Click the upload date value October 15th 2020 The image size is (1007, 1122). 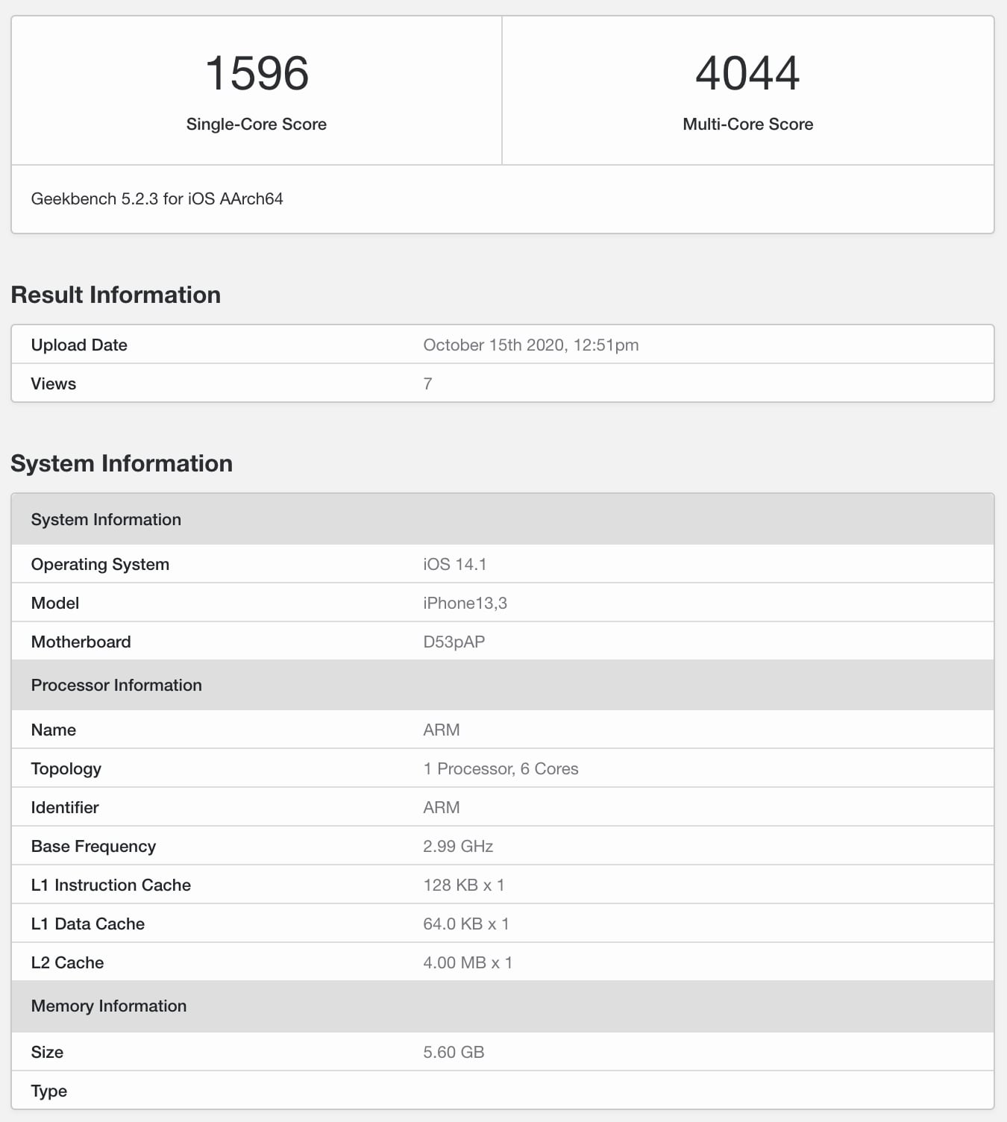point(530,345)
